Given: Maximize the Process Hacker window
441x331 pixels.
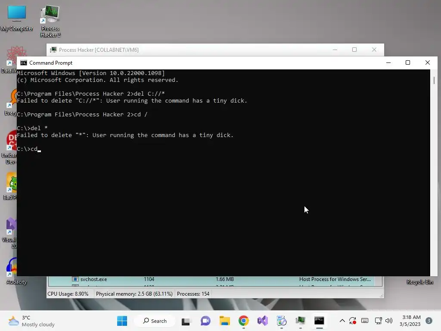Looking at the screenshot, I should point(354,50).
